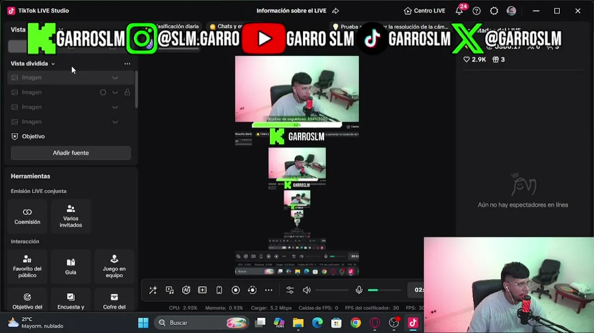
Task: Click FPS del codificador: 30 text
Action: coord(372,308)
